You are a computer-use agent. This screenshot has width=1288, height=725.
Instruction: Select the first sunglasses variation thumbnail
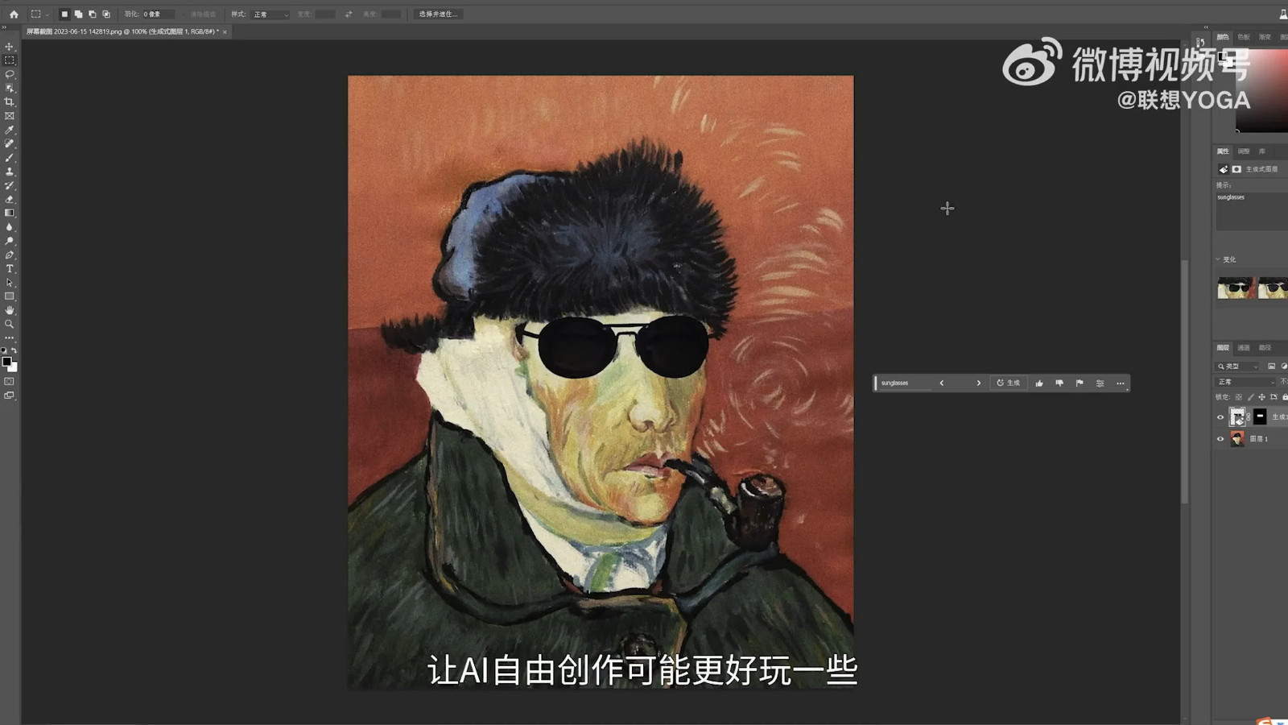tap(1236, 288)
